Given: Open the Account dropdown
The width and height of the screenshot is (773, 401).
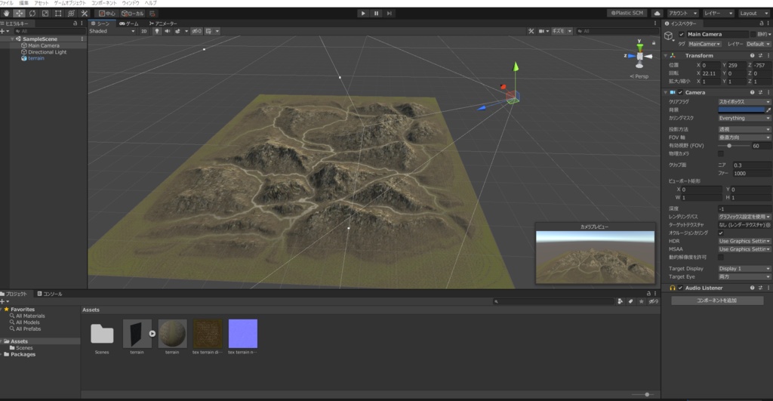Looking at the screenshot, I should (x=682, y=14).
